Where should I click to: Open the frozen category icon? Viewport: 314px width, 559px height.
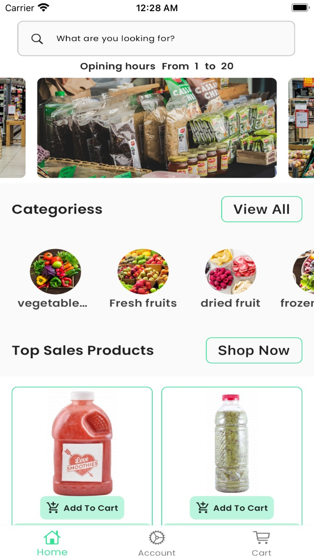pos(303,271)
